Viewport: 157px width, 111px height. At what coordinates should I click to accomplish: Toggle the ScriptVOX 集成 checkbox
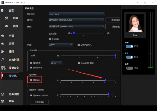(79, 63)
